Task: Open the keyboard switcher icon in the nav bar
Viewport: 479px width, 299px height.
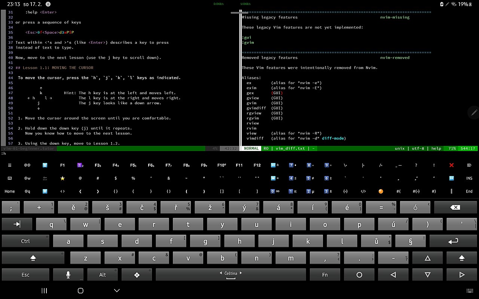Action: pos(470,290)
